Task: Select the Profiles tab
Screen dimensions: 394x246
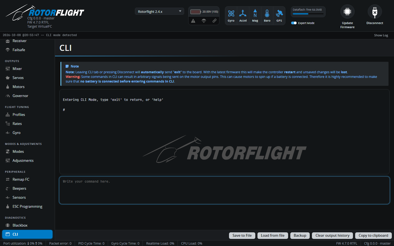Action: tap(27, 115)
